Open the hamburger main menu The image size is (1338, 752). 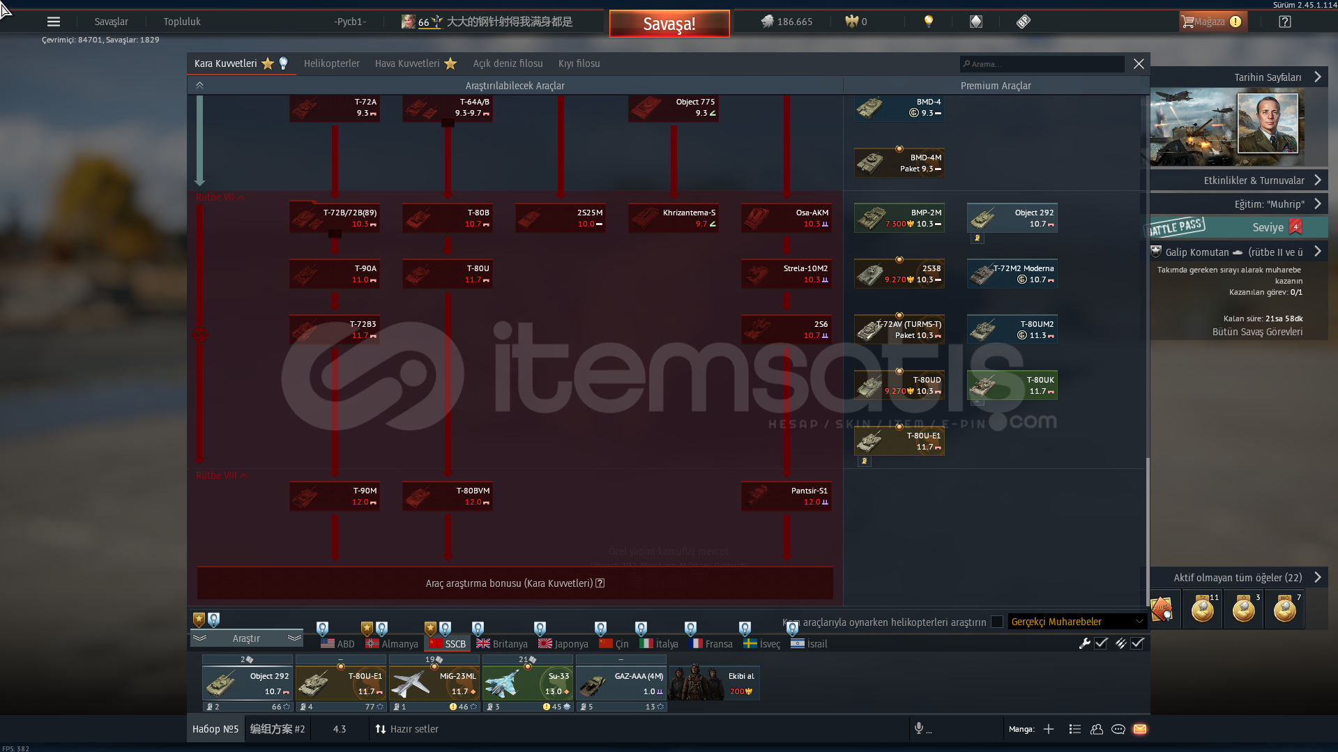(x=54, y=22)
